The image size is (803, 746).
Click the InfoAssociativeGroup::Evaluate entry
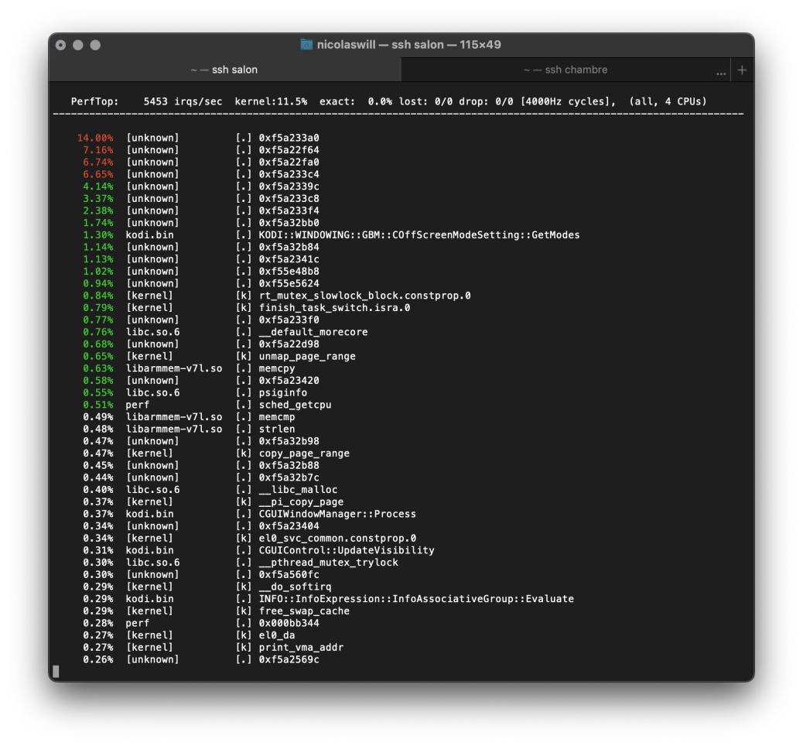click(416, 599)
